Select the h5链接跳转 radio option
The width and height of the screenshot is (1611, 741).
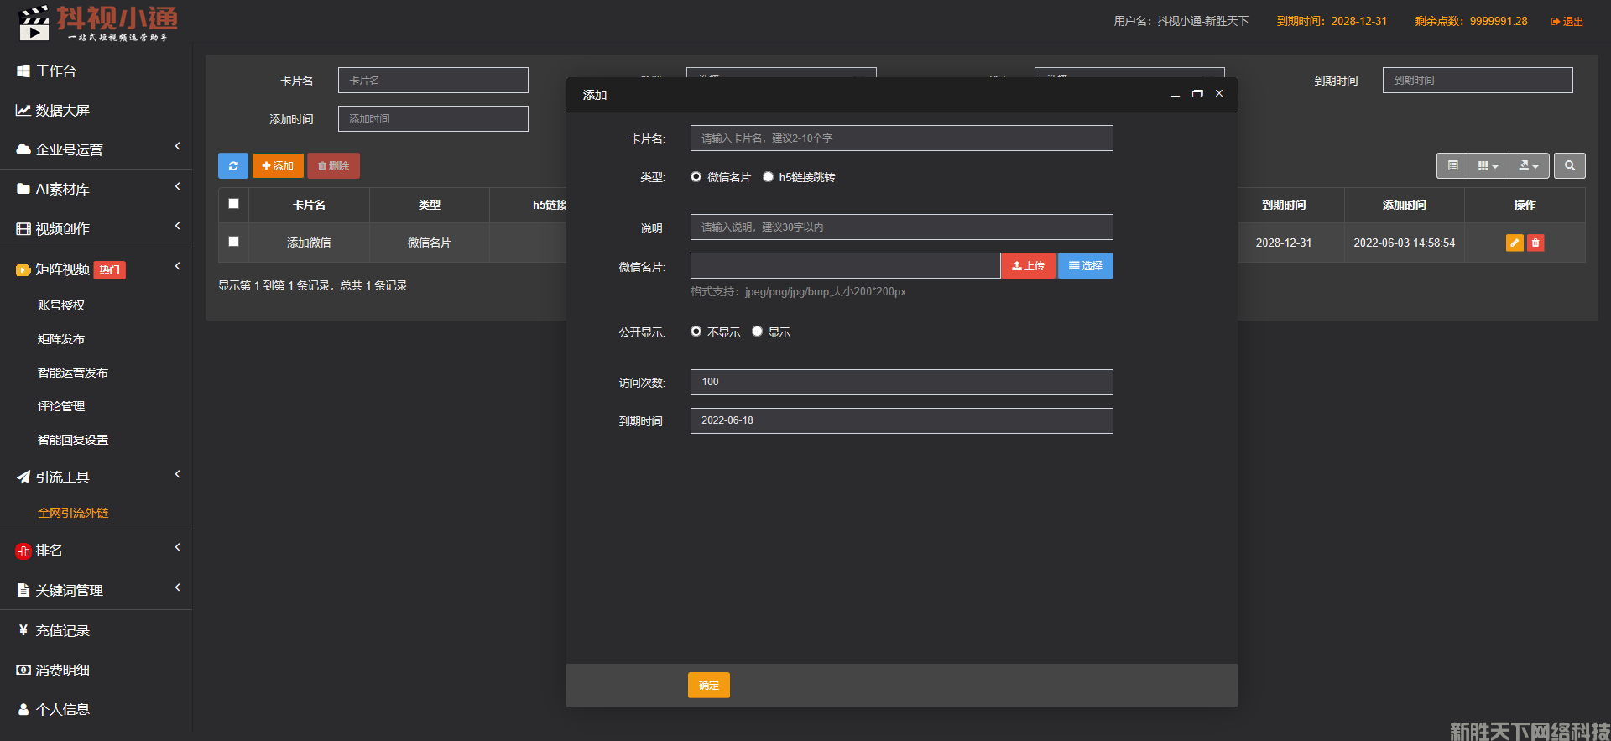tap(768, 177)
